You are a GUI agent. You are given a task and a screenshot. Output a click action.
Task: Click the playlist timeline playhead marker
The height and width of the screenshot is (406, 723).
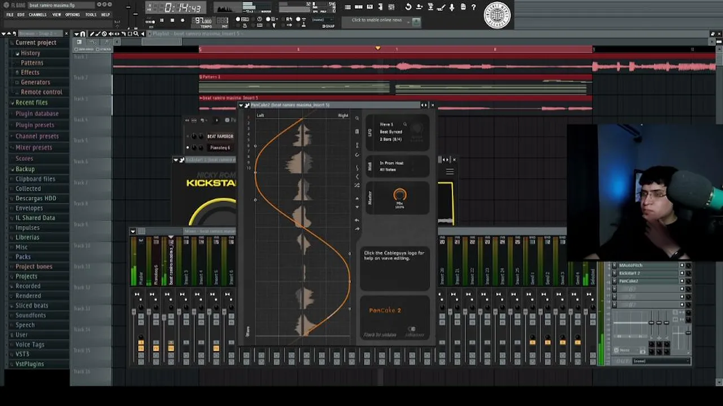pos(378,48)
